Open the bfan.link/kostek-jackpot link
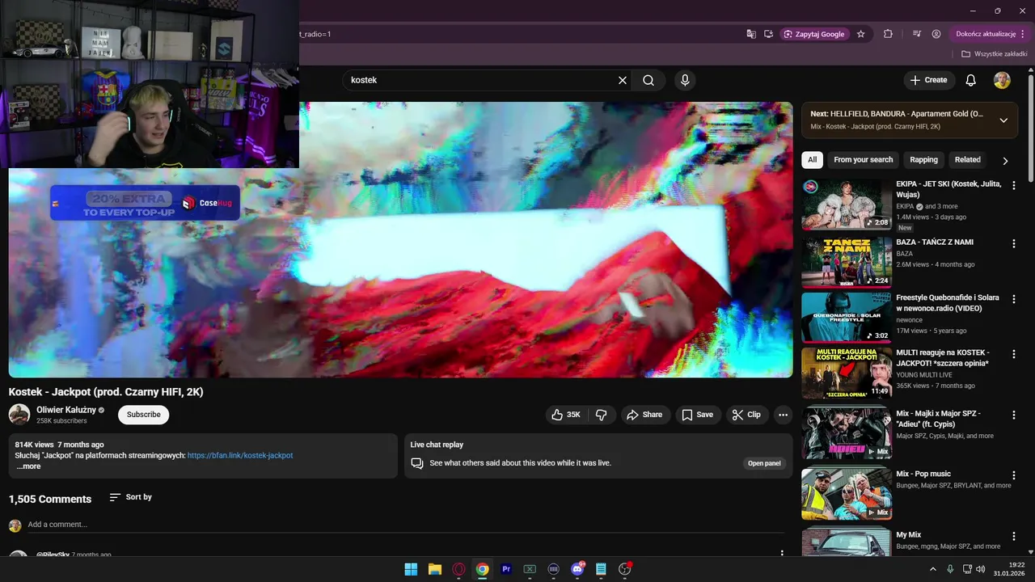This screenshot has width=1035, height=582. point(240,455)
